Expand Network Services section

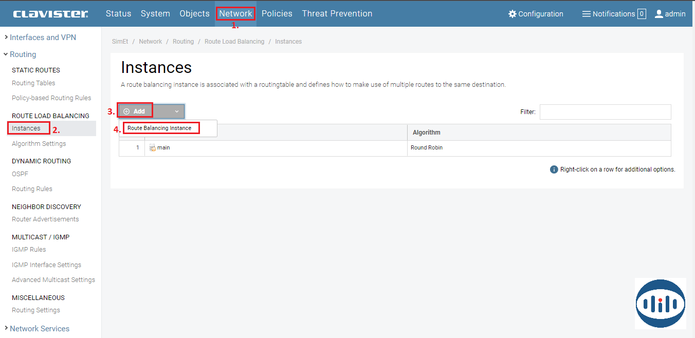click(39, 329)
